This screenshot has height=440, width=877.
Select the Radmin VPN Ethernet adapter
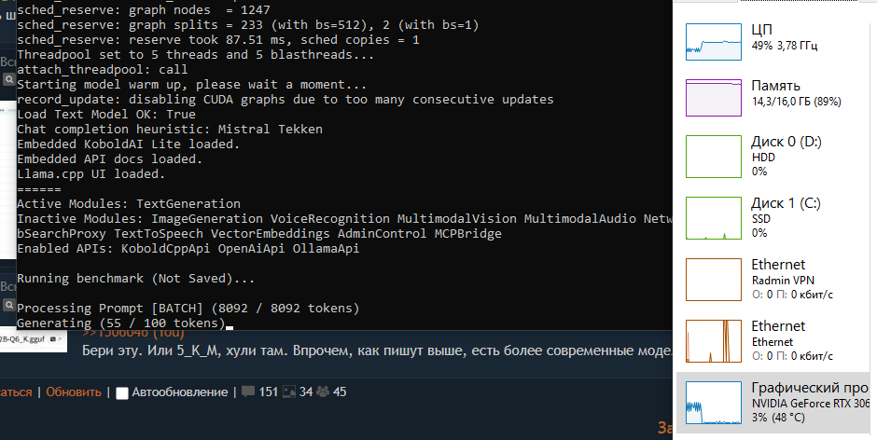point(774,278)
